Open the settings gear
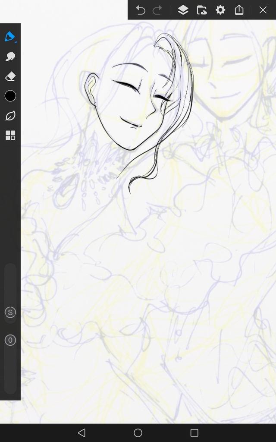276x442 pixels. click(x=220, y=10)
